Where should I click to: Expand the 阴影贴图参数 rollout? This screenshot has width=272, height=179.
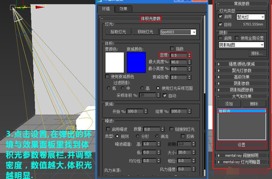pos(242,90)
